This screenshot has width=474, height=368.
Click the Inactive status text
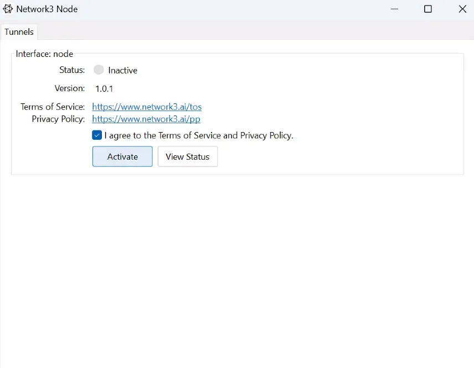[x=122, y=70]
